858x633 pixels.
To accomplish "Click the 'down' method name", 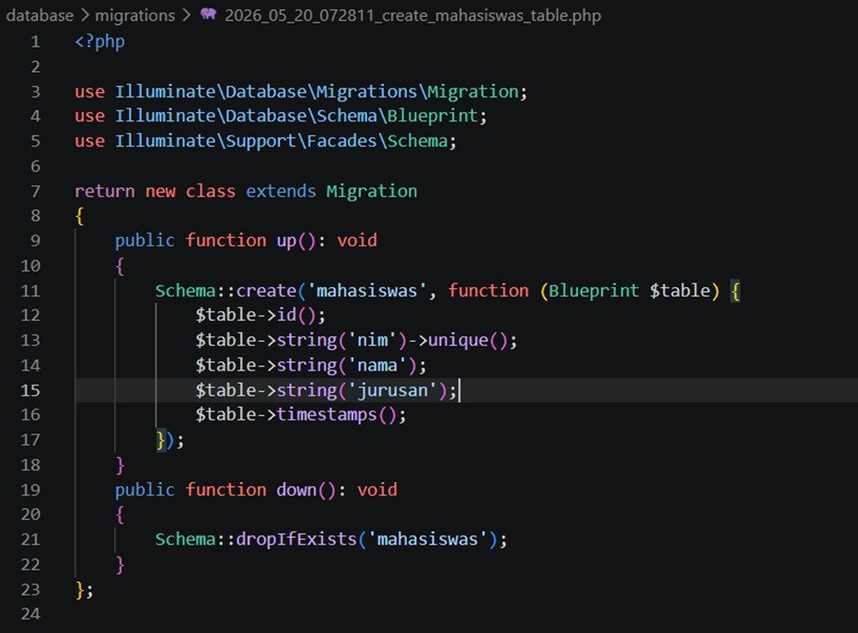I will click(x=296, y=490).
